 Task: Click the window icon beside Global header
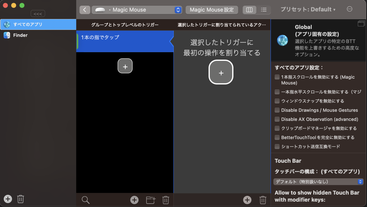[x=361, y=24]
